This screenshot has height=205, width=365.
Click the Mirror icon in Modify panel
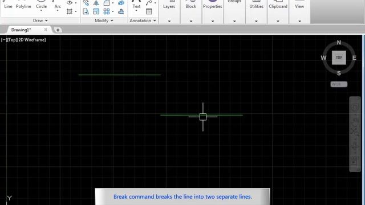96,3
